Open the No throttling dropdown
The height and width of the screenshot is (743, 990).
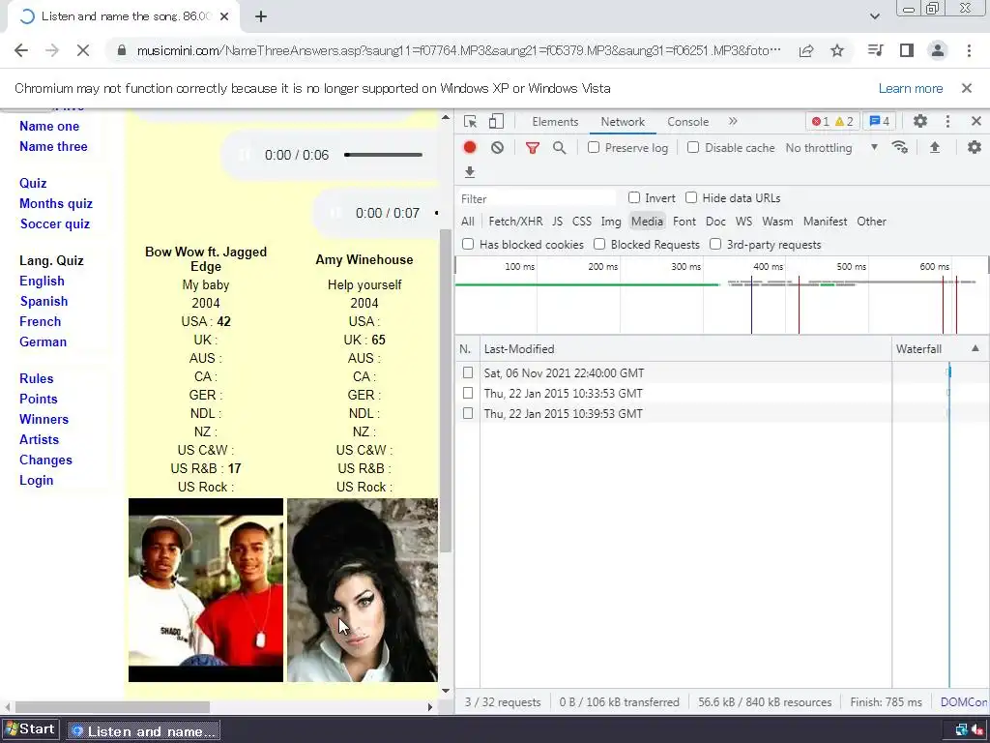click(x=831, y=148)
